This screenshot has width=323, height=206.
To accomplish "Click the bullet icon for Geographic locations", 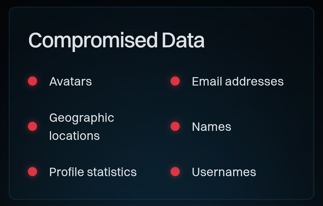I will (x=32, y=126).
